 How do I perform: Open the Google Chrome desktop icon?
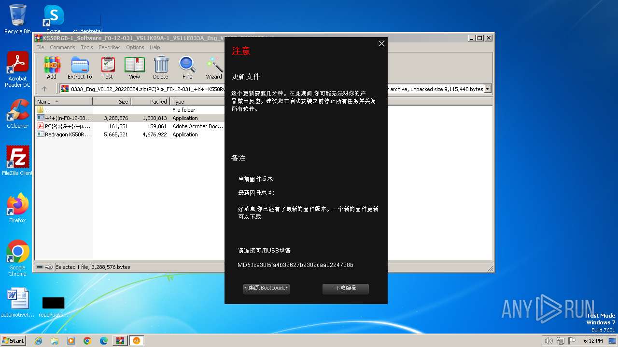(x=17, y=258)
